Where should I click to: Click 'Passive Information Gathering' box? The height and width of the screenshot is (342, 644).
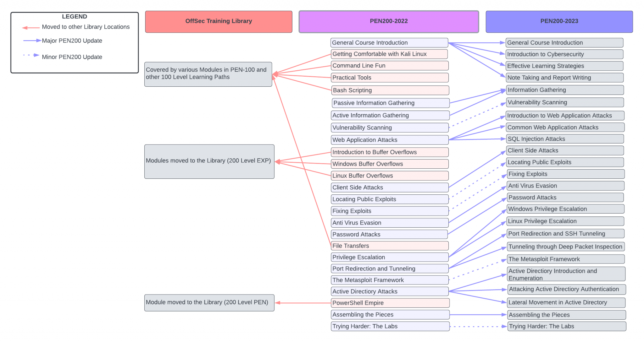pos(391,103)
